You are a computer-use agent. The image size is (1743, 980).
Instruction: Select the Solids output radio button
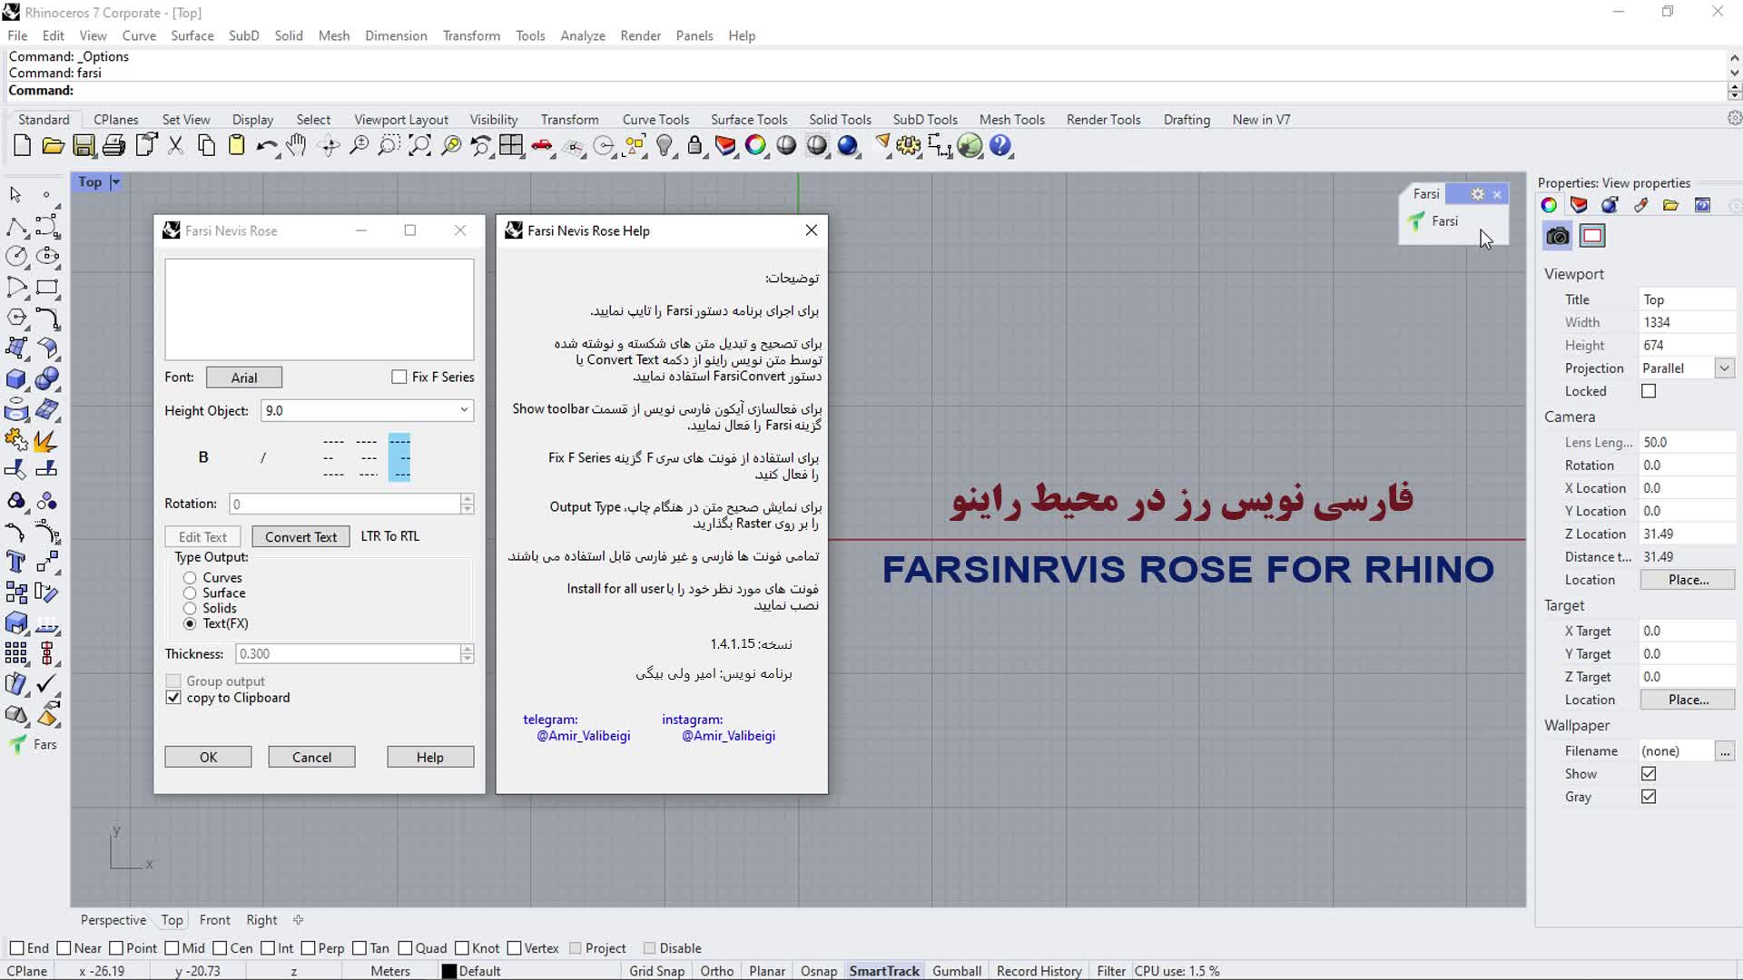[190, 608]
